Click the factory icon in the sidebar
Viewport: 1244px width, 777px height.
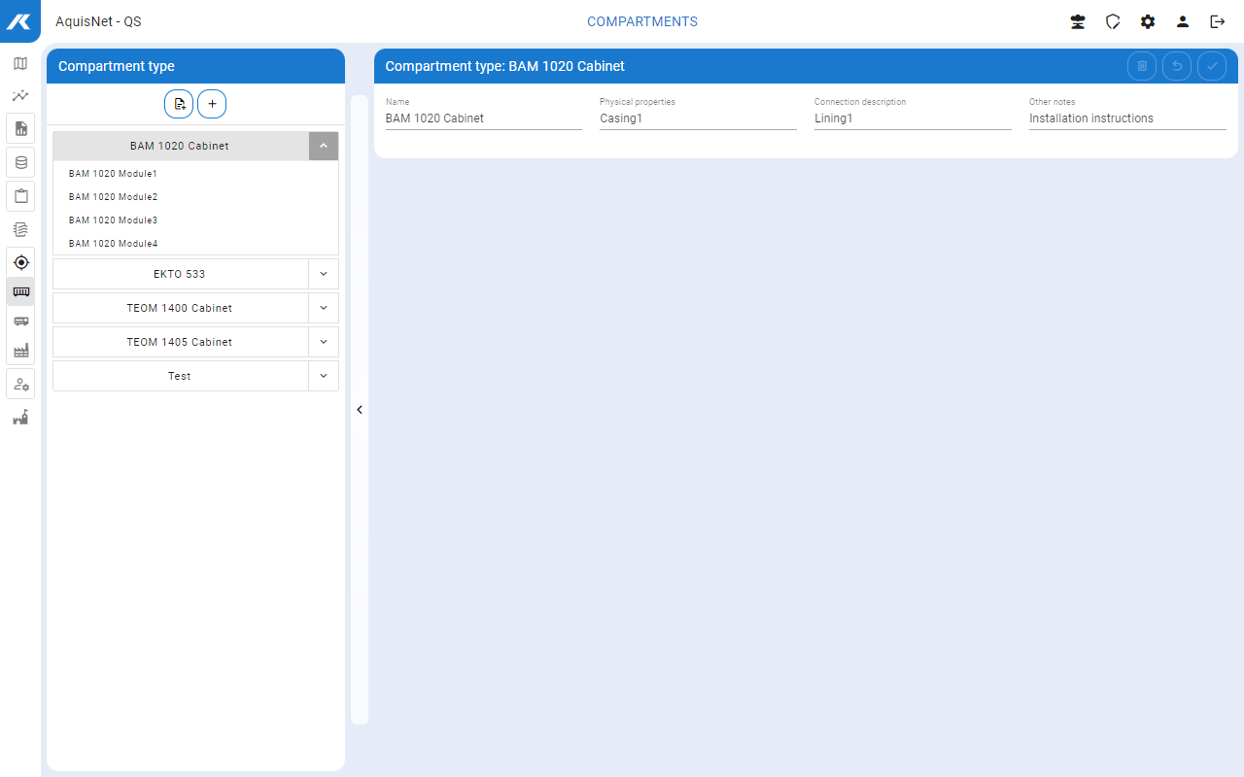point(20,351)
